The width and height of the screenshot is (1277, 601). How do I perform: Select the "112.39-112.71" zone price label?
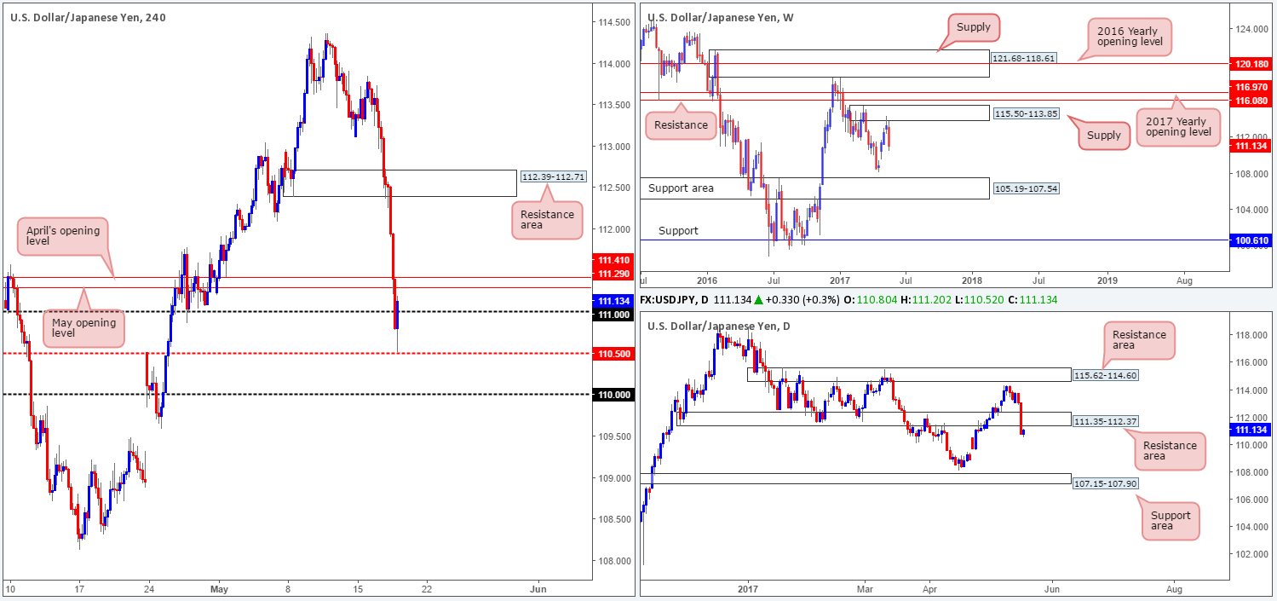[x=555, y=178]
